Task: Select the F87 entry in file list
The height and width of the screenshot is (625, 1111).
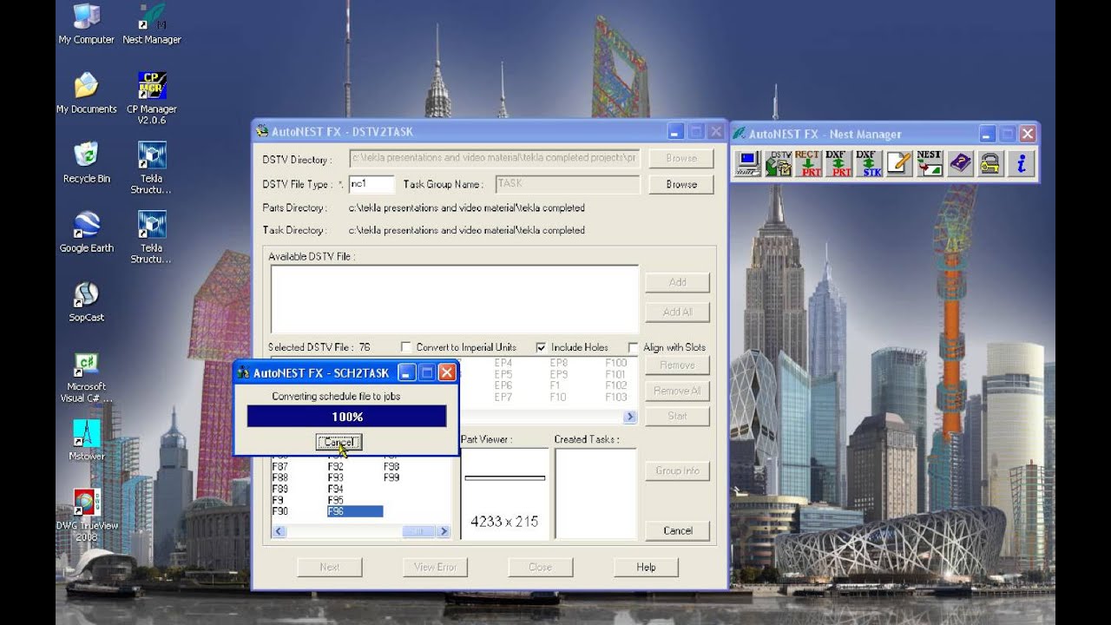Action: pyautogui.click(x=279, y=467)
